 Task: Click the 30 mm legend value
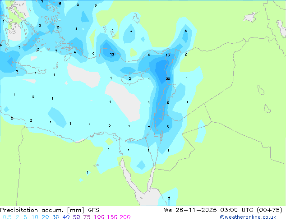pyautogui.click(x=55, y=217)
